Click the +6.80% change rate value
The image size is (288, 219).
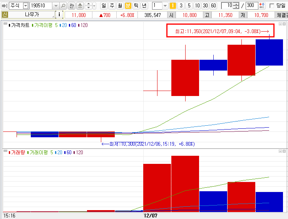[x=127, y=15]
